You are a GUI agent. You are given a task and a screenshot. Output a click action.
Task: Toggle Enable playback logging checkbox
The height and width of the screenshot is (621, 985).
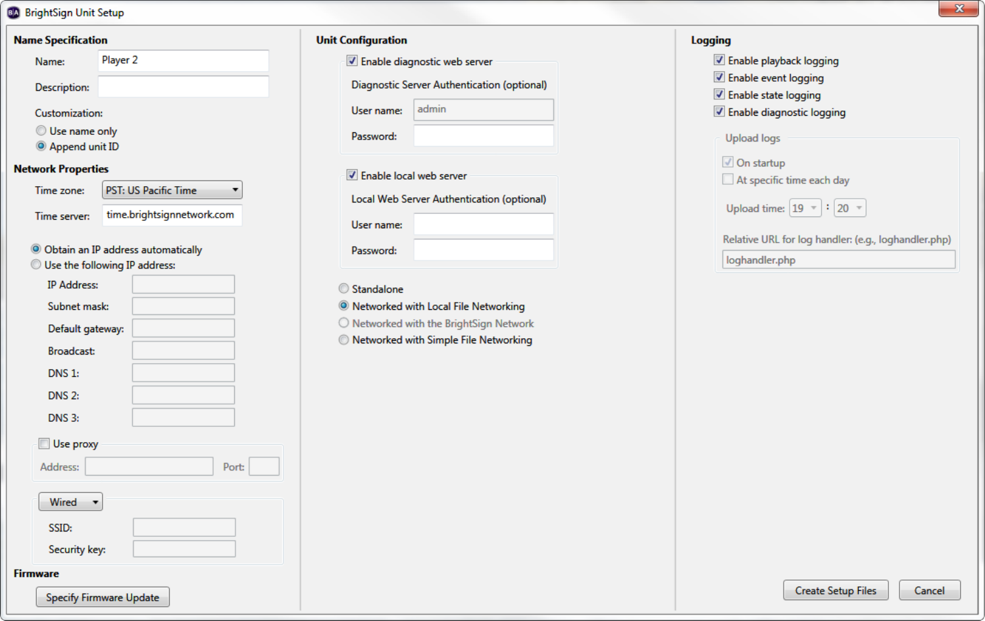pos(719,61)
